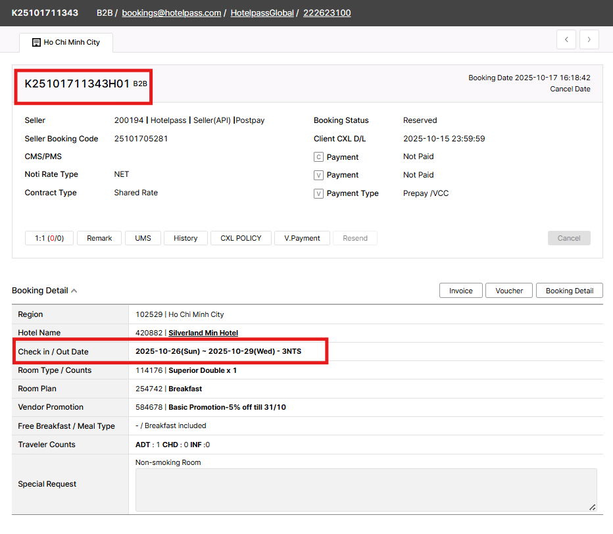This screenshot has height=534, width=613.
Task: View booking History
Action: click(x=185, y=238)
